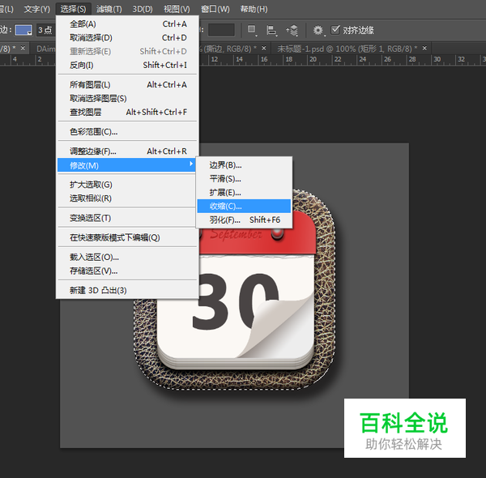Choose 取消选择图层(S) menu entry

tap(127, 98)
